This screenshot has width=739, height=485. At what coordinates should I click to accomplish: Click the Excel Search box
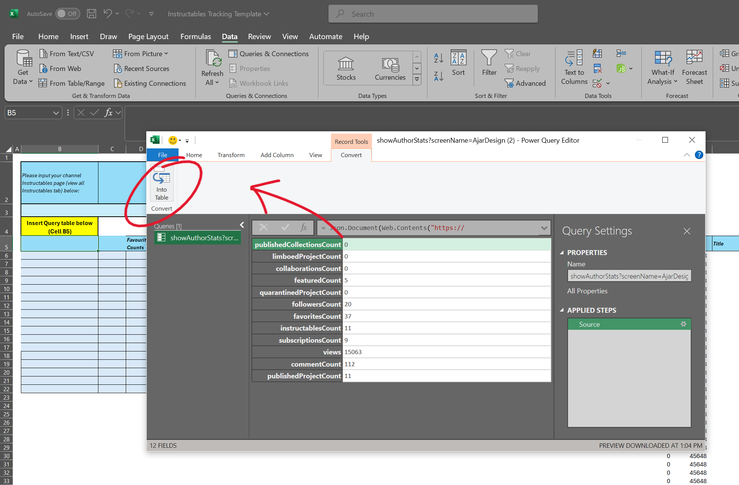pos(433,14)
